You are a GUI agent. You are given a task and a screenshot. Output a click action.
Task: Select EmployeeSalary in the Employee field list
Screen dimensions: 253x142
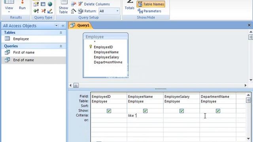106,57
